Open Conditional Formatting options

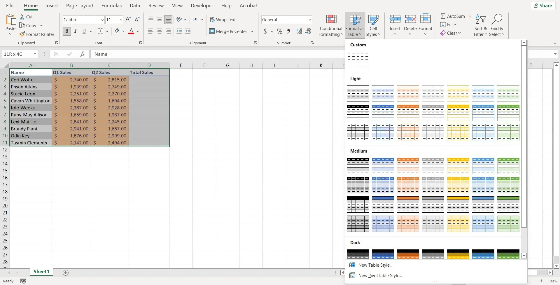(330, 25)
